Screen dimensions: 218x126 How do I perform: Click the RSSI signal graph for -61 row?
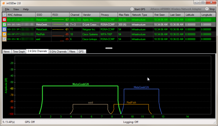click(58, 30)
